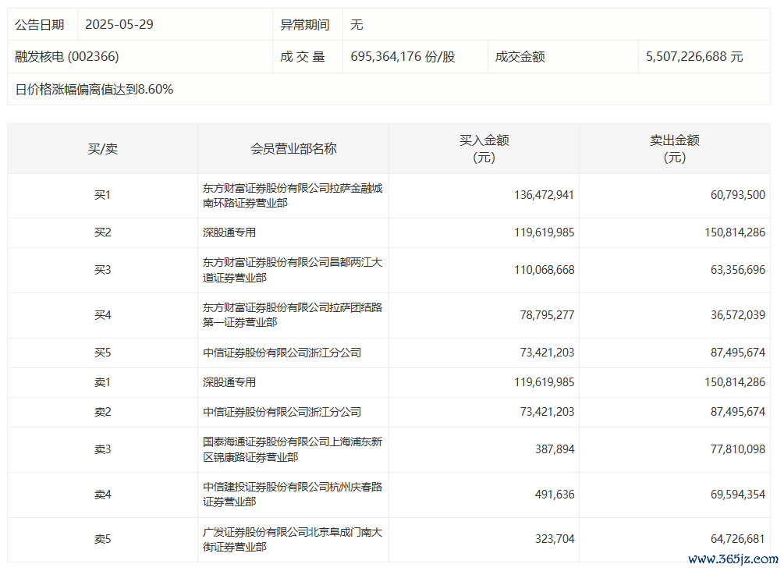The width and height of the screenshot is (784, 571).
Task: Select buy amount 491,636
Action: [x=555, y=495]
